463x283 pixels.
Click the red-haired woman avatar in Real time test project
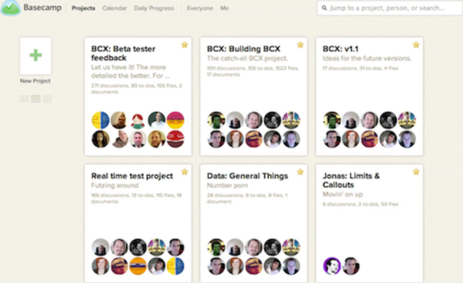pyautogui.click(x=100, y=266)
